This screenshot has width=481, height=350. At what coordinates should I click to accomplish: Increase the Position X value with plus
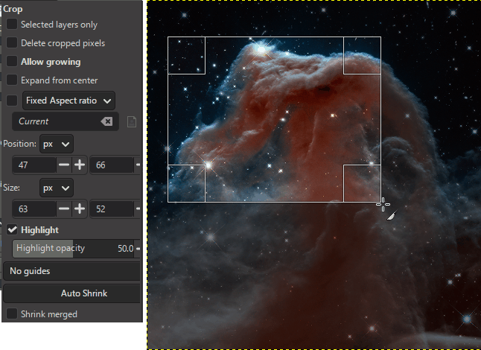pos(79,165)
